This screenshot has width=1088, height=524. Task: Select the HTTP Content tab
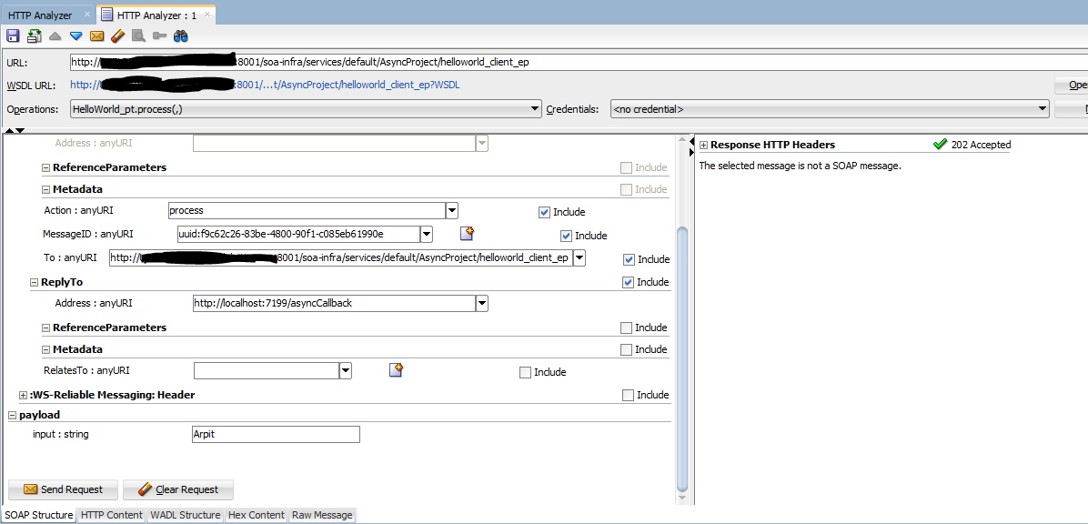pyautogui.click(x=111, y=515)
